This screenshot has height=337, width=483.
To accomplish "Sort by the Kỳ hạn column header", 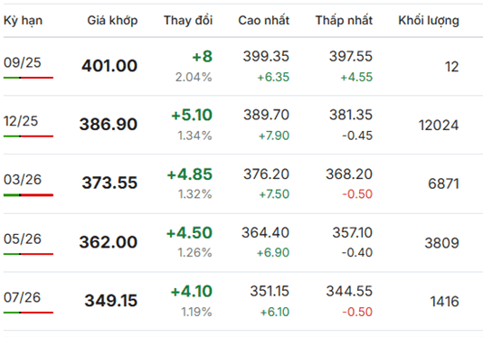I will [24, 21].
